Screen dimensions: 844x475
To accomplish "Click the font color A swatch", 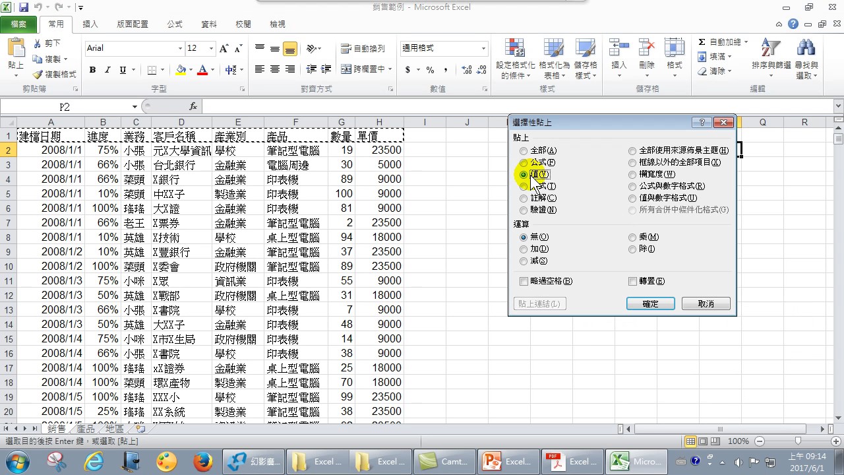I will click(x=203, y=70).
